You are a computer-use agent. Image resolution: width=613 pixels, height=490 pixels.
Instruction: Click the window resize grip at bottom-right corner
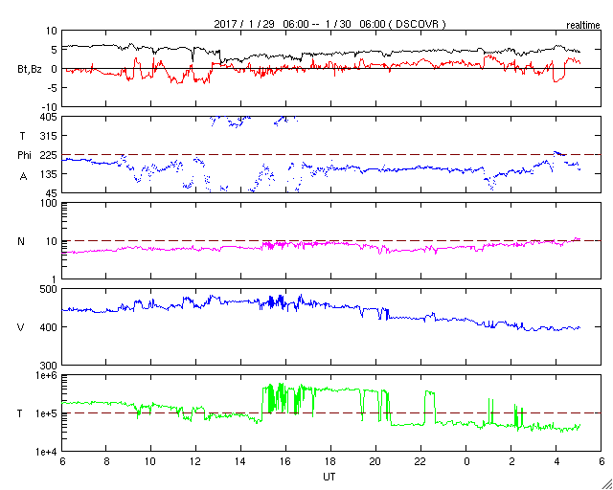click(x=606, y=484)
